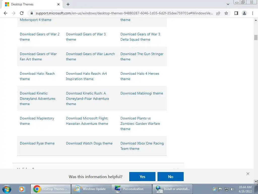The width and height of the screenshot is (258, 194).
Task: Bookmark this page with the star
Action: pos(226,13)
